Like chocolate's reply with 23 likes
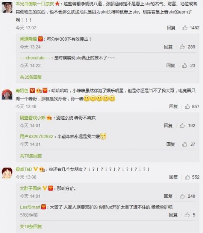This screenshot has height=233, width=203. pyautogui.click(x=185, y=65)
